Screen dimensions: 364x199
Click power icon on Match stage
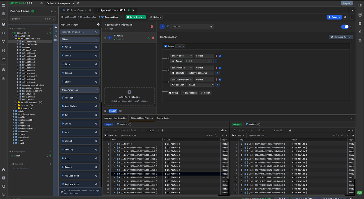pyautogui.click(x=149, y=38)
